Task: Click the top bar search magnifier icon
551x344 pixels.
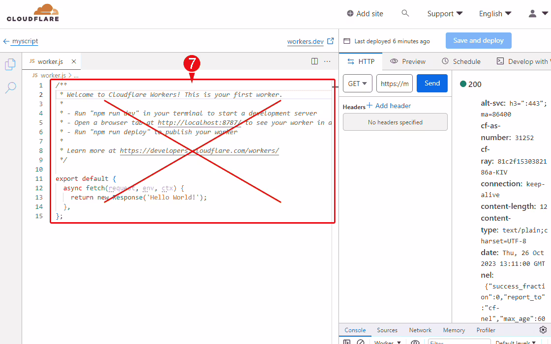Action: (x=405, y=13)
